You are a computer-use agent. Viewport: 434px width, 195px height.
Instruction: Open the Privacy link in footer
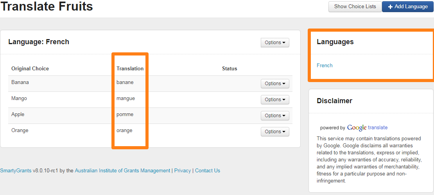(x=182, y=171)
